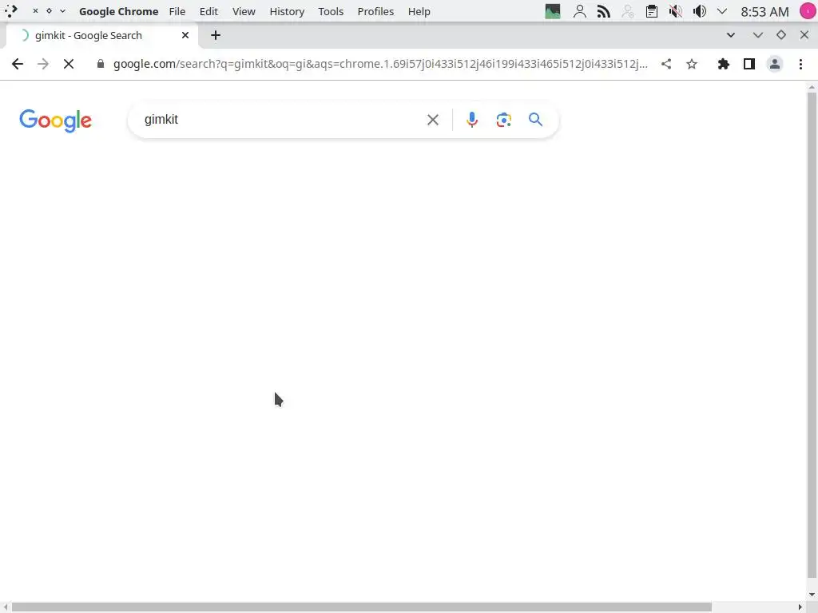Expand the system tray chevron

point(722,11)
